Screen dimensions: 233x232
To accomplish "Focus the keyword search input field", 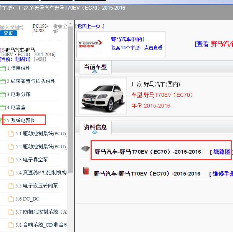I will click(x=12, y=28).
